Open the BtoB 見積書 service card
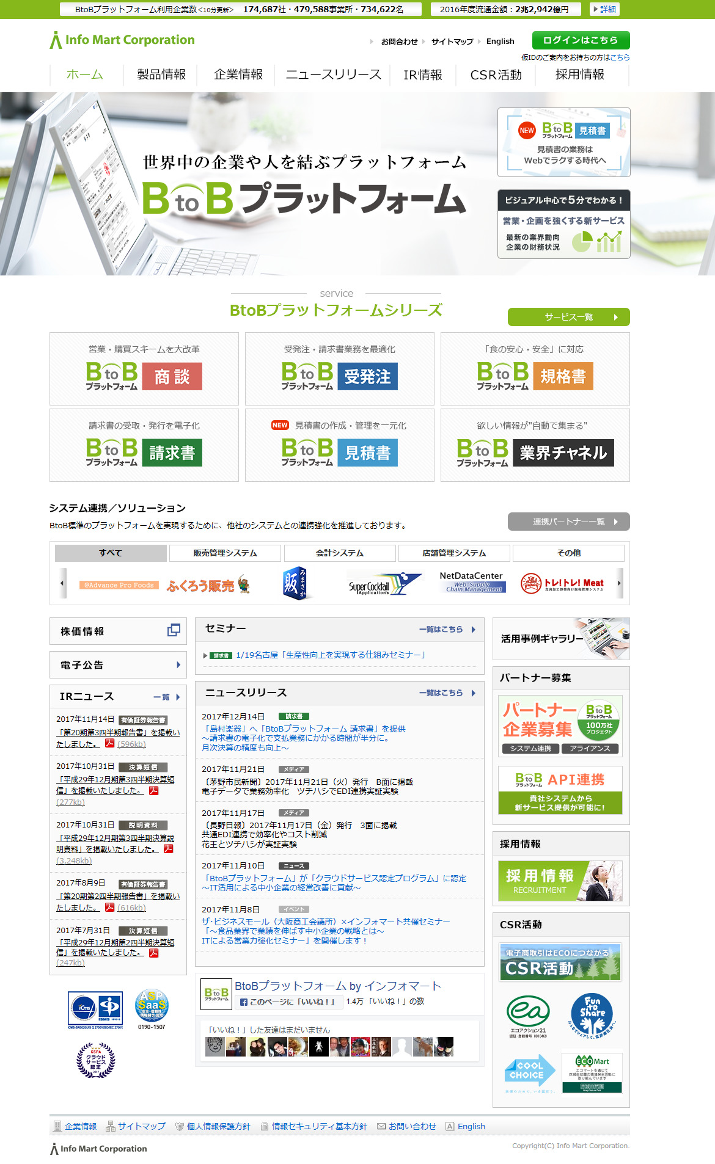Viewport: 715px width, 1164px height. point(340,445)
